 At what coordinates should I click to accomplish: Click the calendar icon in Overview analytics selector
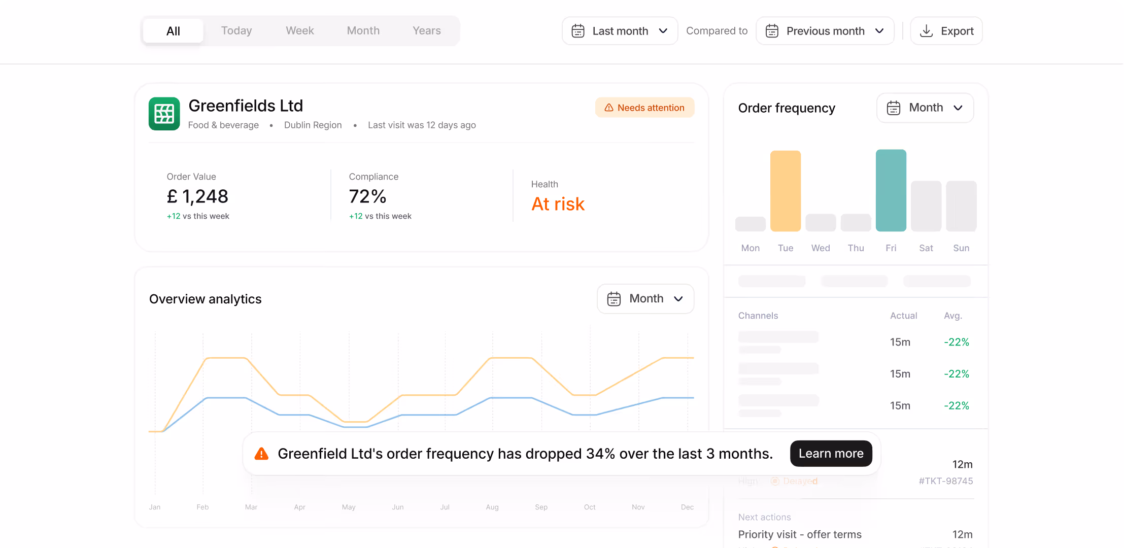(614, 299)
